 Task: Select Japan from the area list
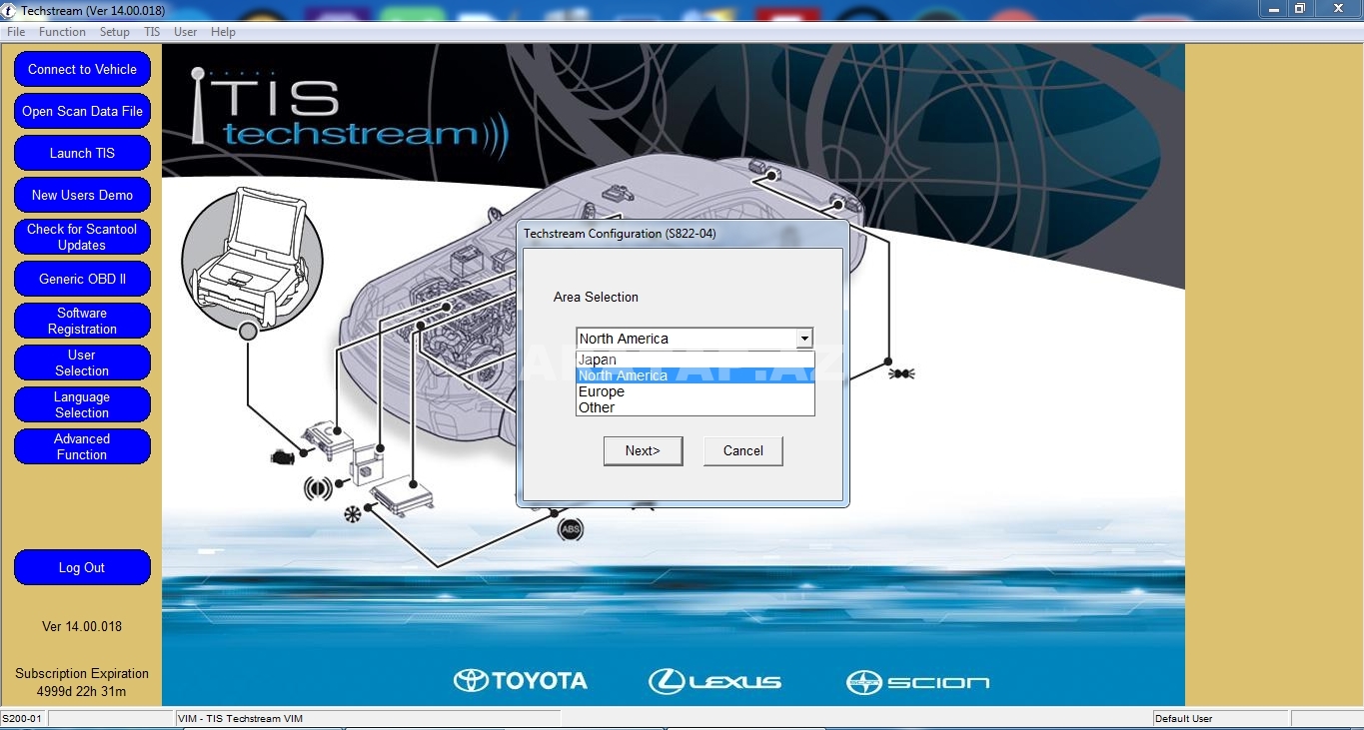pos(695,360)
